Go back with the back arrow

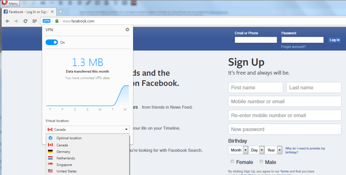[7, 21]
